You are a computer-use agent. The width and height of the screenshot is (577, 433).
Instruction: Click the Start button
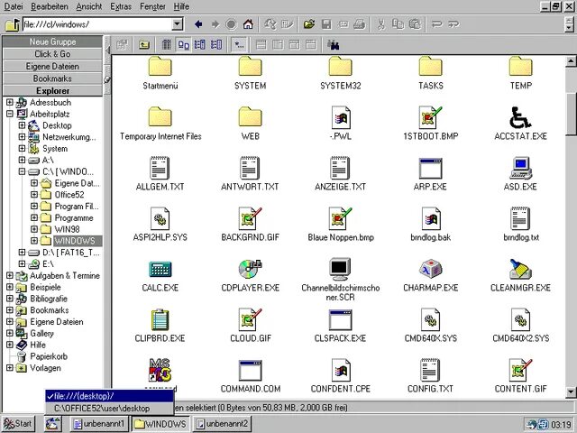(x=18, y=424)
